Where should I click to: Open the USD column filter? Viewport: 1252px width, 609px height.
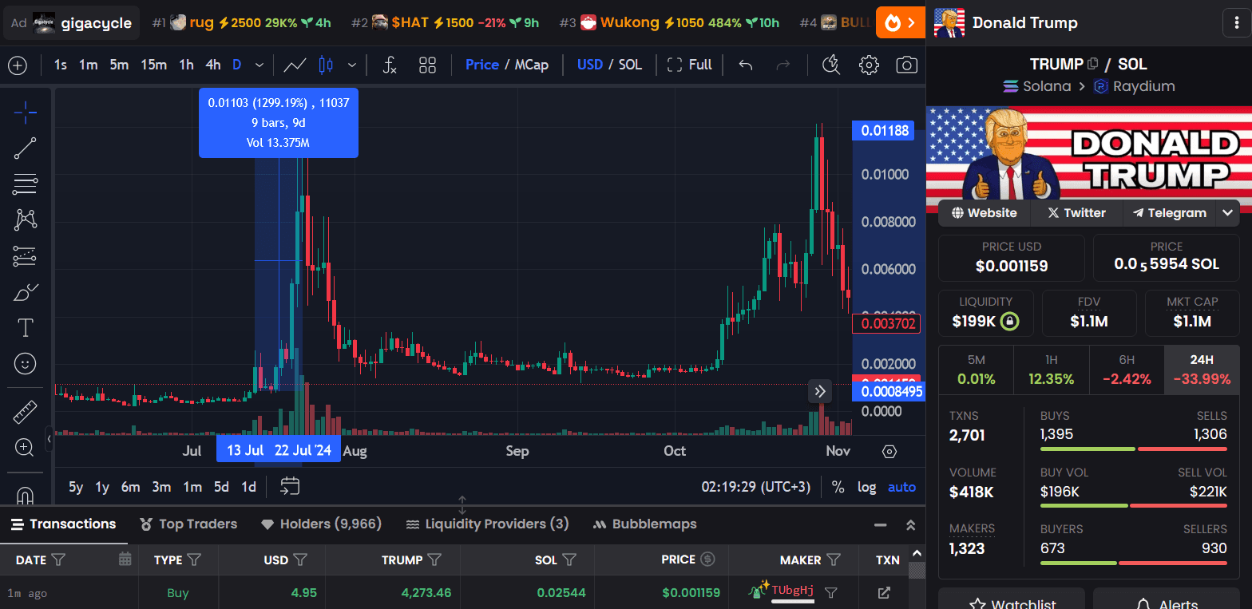pyautogui.click(x=300, y=560)
